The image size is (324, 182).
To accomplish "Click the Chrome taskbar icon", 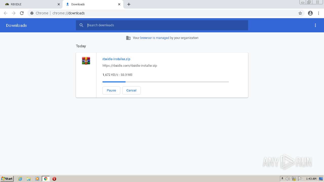I will coord(46,179).
